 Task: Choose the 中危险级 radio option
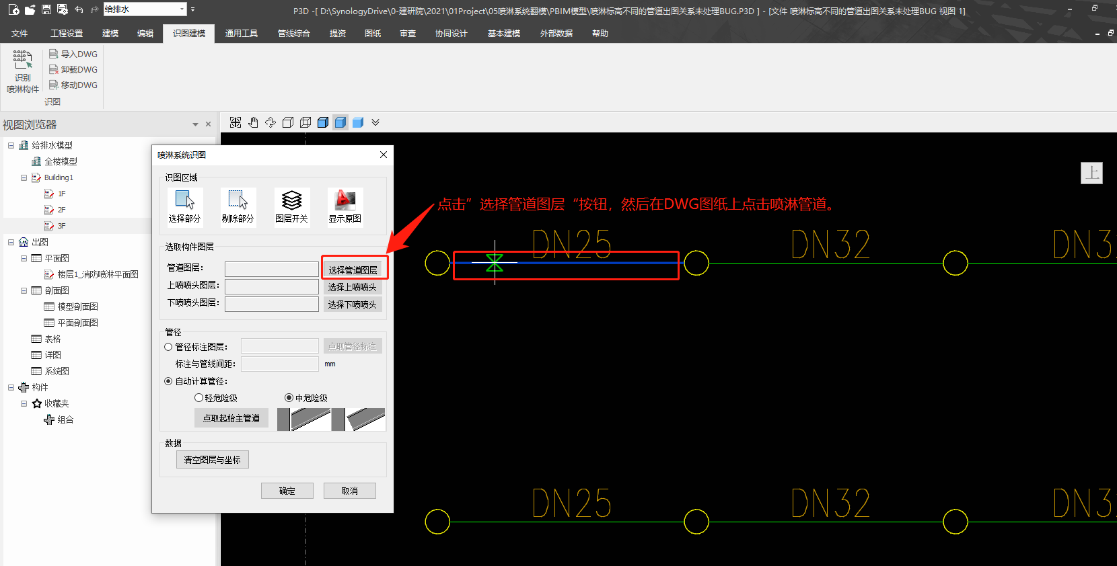[x=289, y=398]
